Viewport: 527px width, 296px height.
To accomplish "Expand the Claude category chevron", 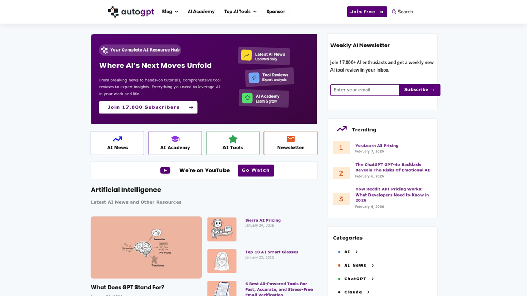I will click(x=368, y=292).
